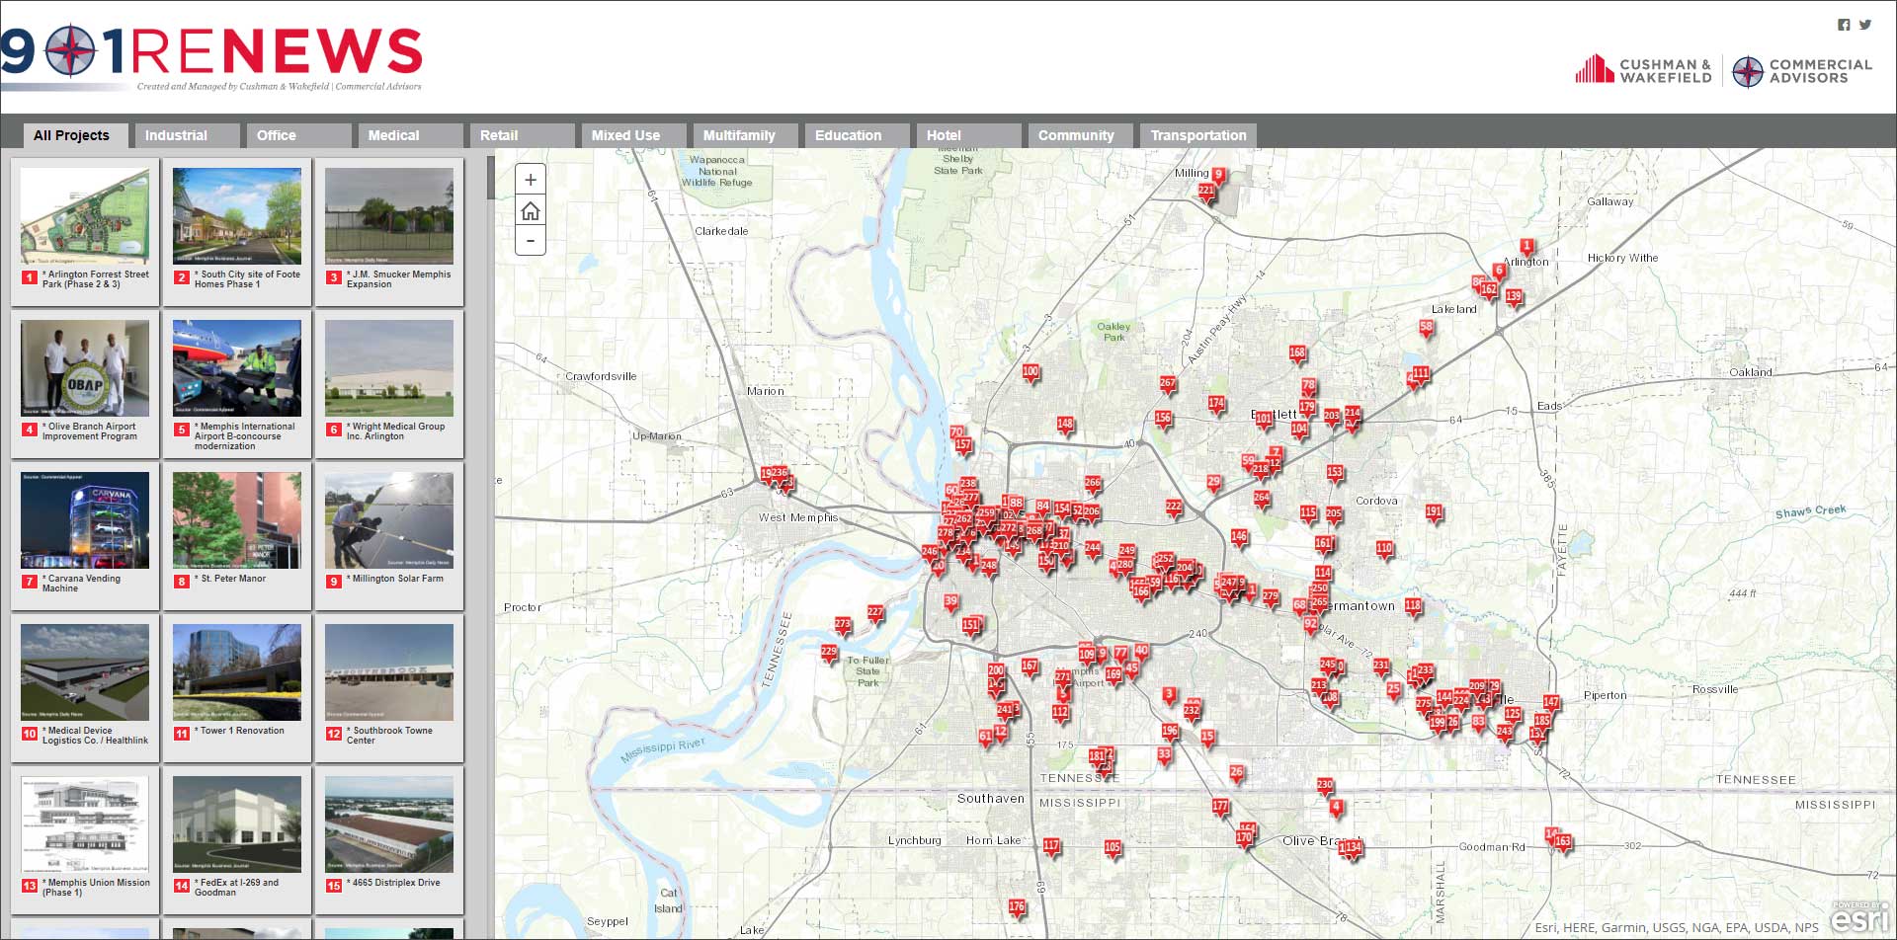The image size is (1897, 940).
Task: Select map marker 105 on the map
Action: pos(1113,848)
